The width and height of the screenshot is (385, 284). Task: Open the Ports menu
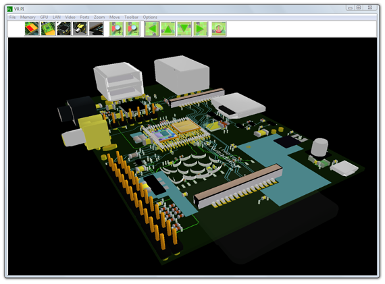tap(84, 17)
